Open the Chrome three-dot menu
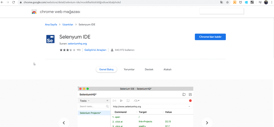Viewport: 274px width, 127px height. pos(271,2)
